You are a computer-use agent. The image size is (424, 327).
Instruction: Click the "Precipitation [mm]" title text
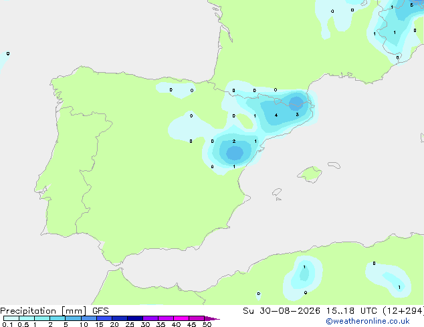coord(43,311)
